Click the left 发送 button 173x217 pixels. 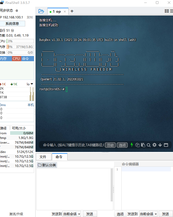pos(90,214)
